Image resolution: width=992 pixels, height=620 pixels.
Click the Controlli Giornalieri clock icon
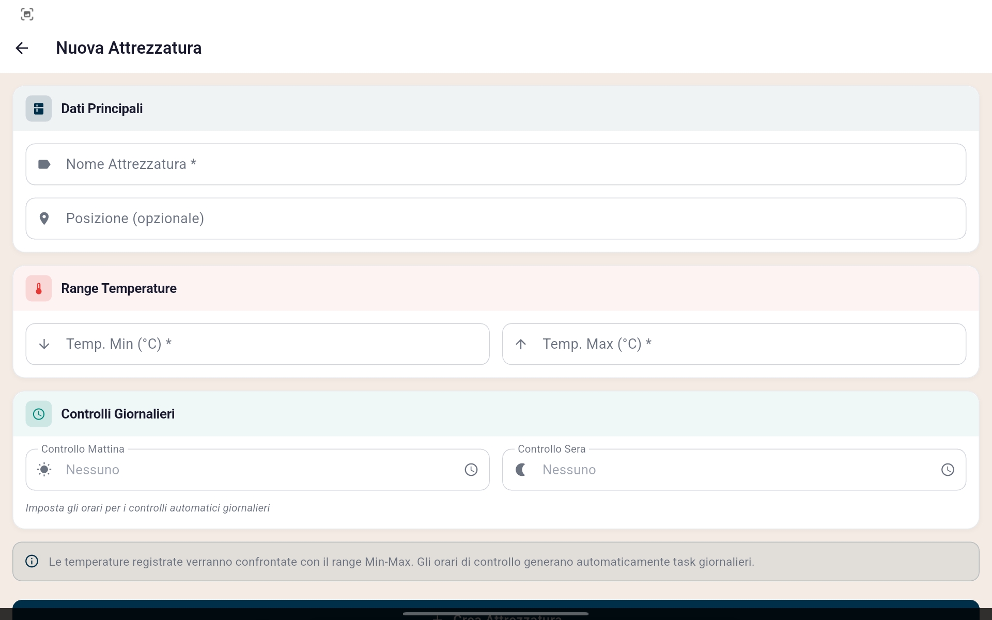(x=39, y=414)
